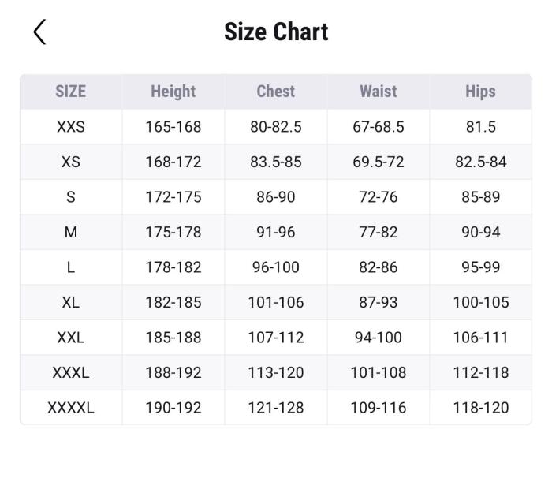Click the Hips column header
552x493 pixels.
(x=480, y=92)
